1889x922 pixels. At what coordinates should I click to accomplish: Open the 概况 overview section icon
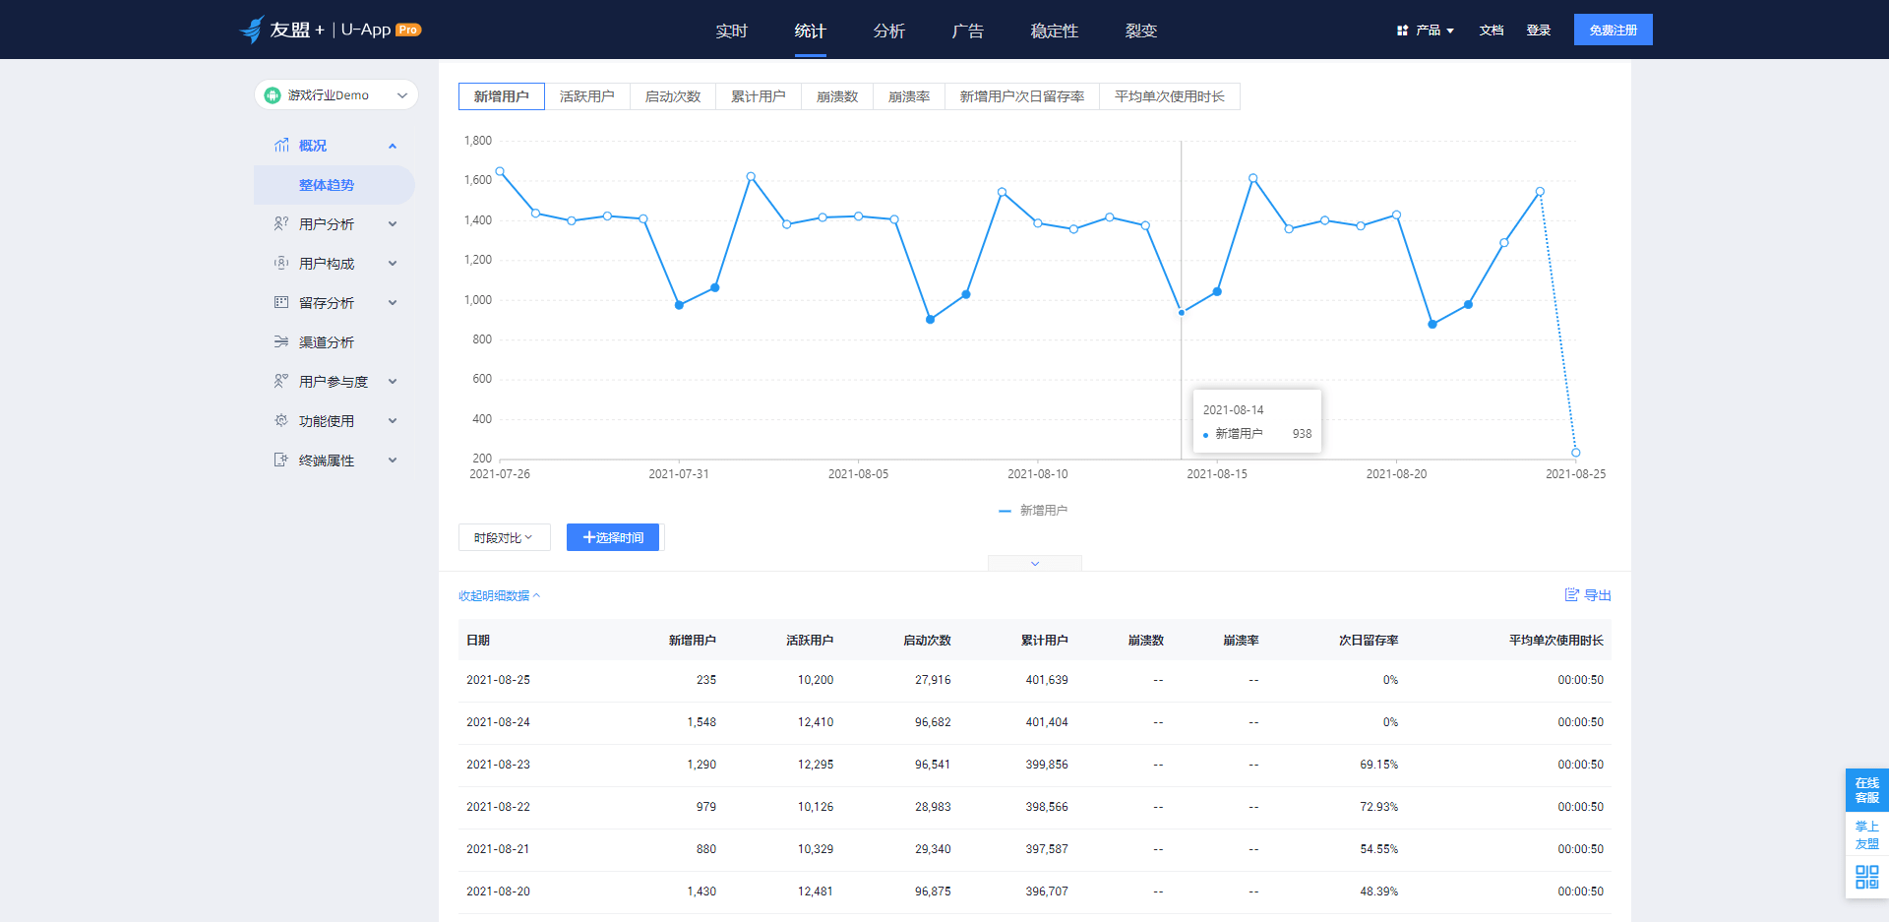pos(281,145)
